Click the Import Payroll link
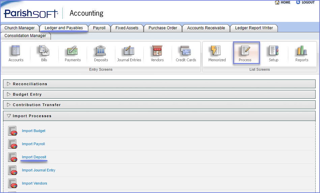The image size is (320, 193). pyautogui.click(x=33, y=144)
